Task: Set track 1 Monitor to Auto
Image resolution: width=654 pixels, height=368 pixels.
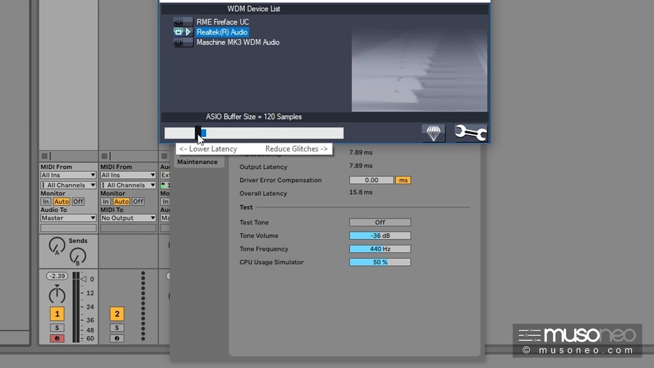Action: (x=61, y=201)
